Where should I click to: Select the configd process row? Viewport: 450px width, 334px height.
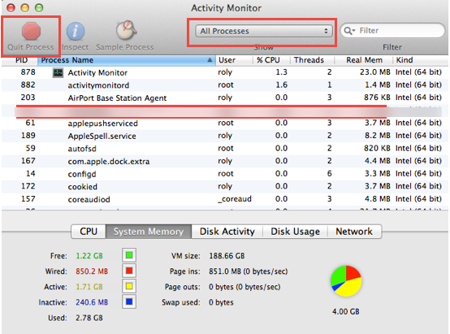[225, 174]
